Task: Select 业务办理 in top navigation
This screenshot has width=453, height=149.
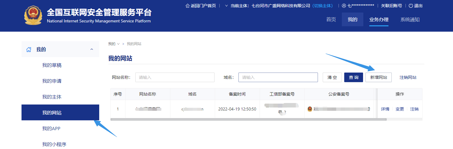Action: coord(379,20)
